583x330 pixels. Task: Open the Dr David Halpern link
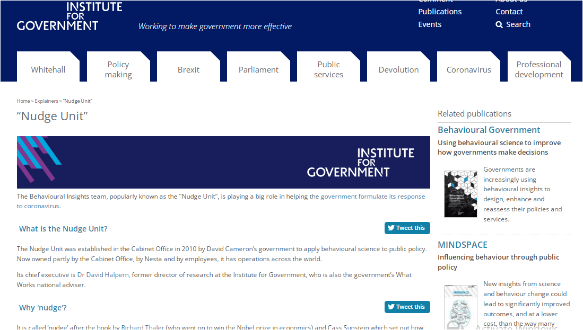pyautogui.click(x=103, y=275)
